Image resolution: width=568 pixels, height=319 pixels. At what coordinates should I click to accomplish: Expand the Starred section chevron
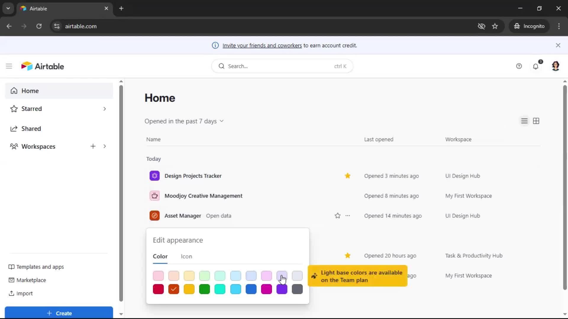click(104, 109)
